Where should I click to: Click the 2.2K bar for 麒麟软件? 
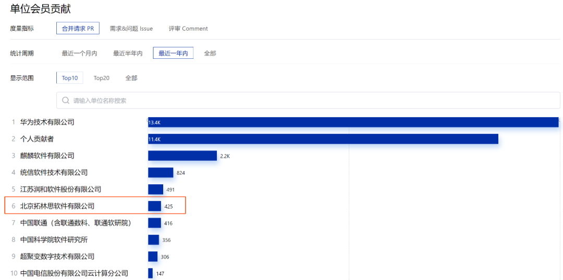(182, 156)
